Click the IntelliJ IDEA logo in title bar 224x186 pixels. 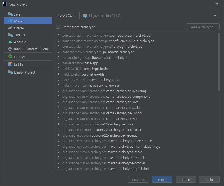coord(4,4)
